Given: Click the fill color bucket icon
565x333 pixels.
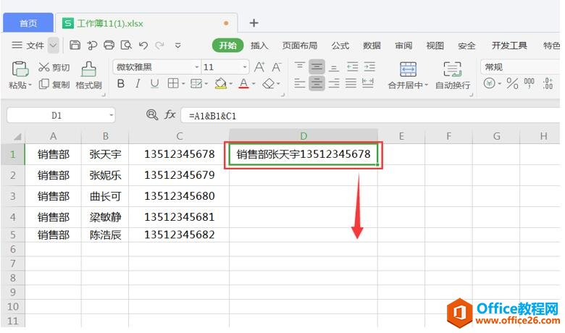Looking at the screenshot, I should point(220,83).
